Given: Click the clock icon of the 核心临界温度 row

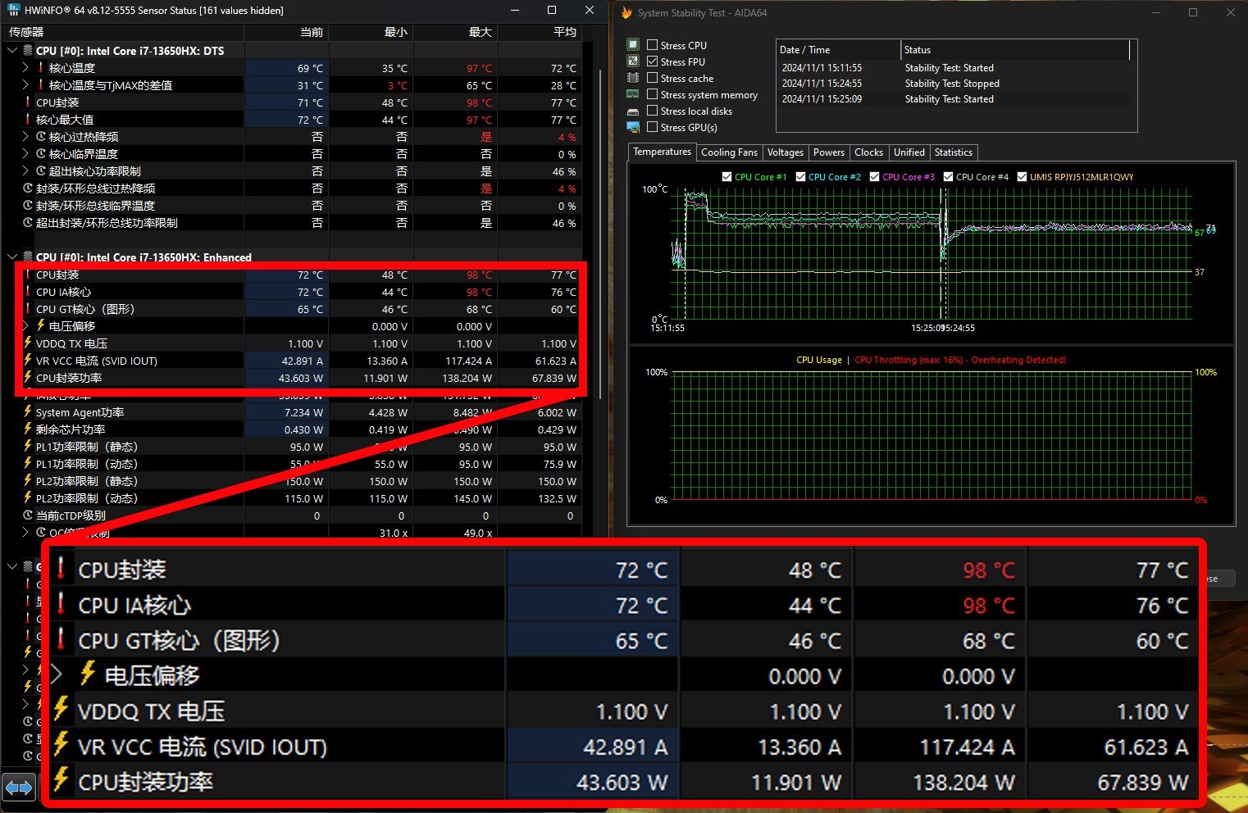Looking at the screenshot, I should click(41, 154).
